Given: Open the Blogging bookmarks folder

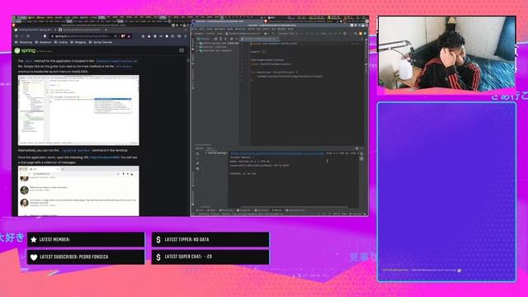Looking at the screenshot, I should (x=78, y=42).
